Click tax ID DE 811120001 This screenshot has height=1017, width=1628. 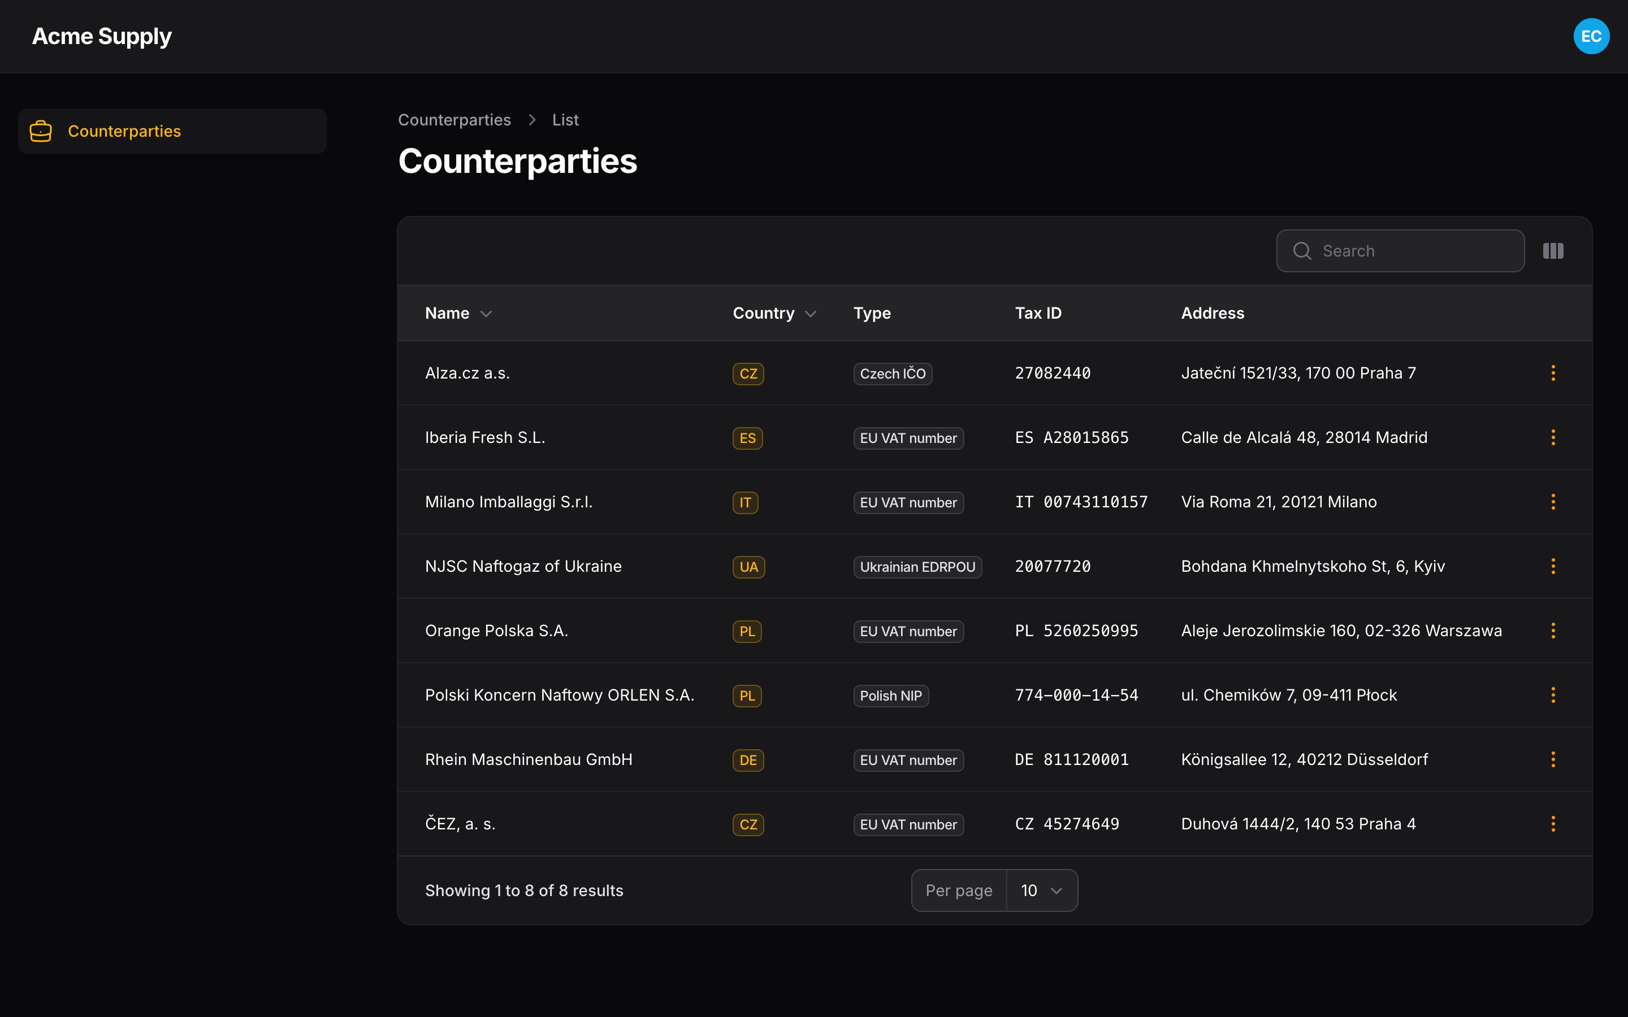[x=1072, y=760]
